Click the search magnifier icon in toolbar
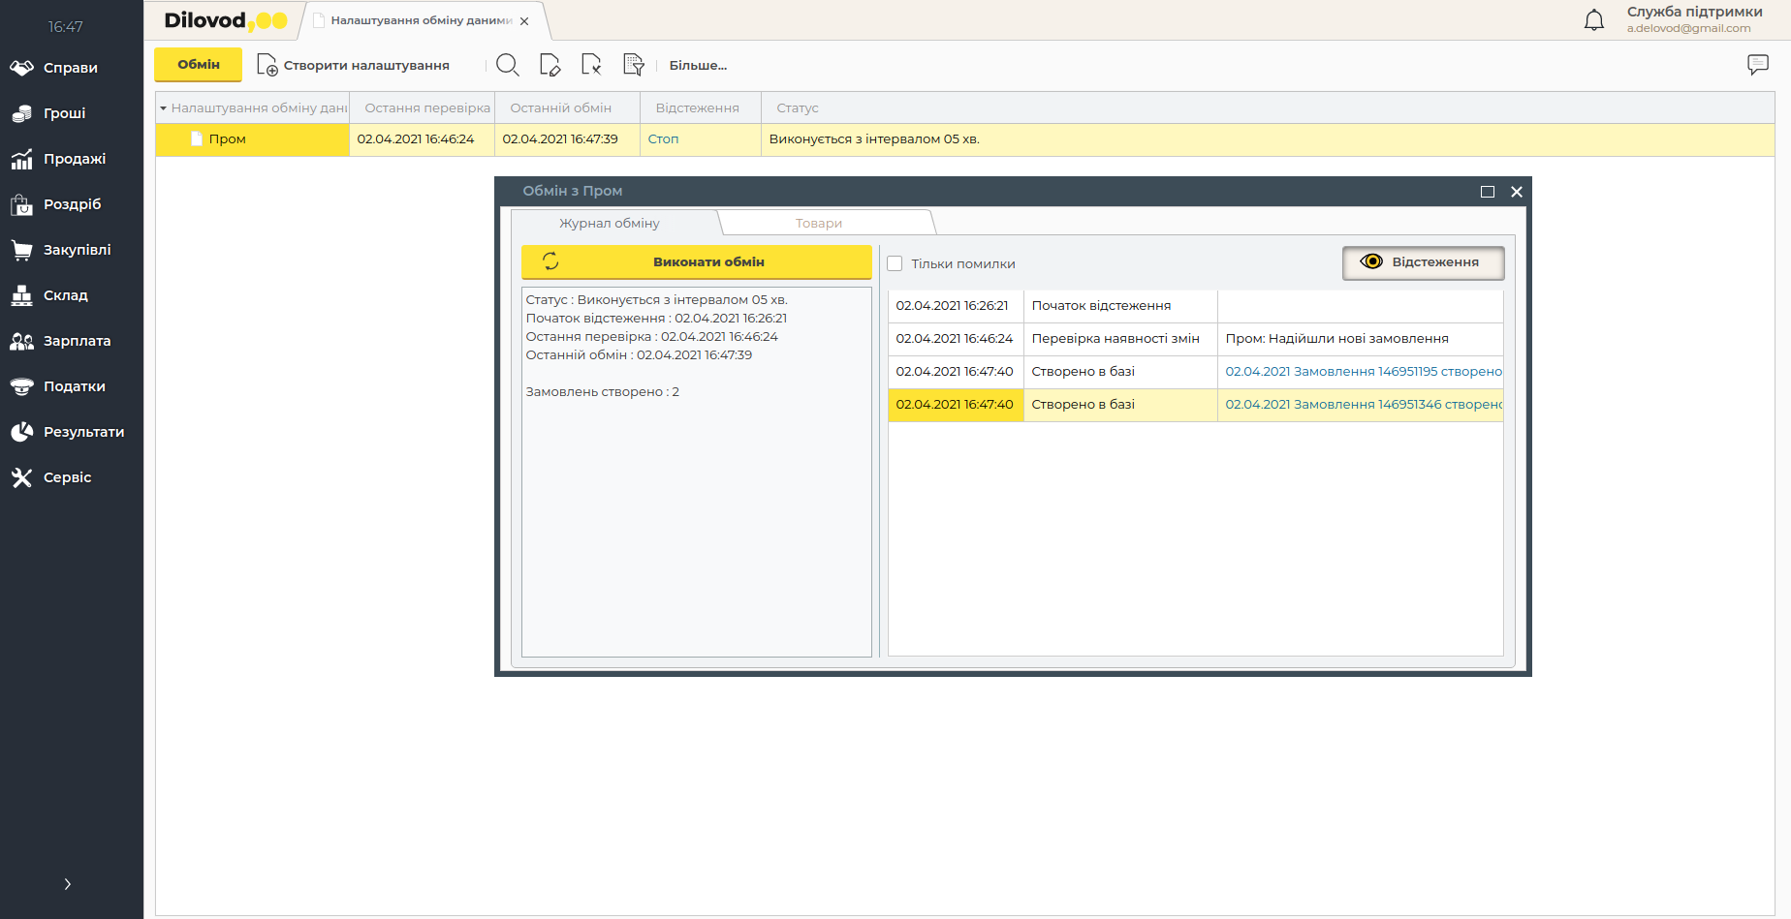The height and width of the screenshot is (919, 1791). pyautogui.click(x=507, y=65)
